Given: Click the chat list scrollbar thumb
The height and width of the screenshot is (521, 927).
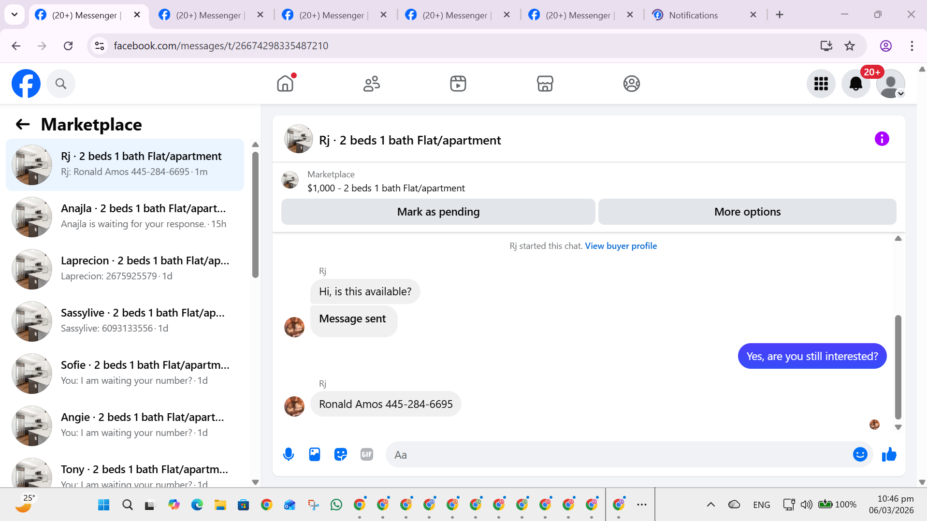Looking at the screenshot, I should [255, 215].
